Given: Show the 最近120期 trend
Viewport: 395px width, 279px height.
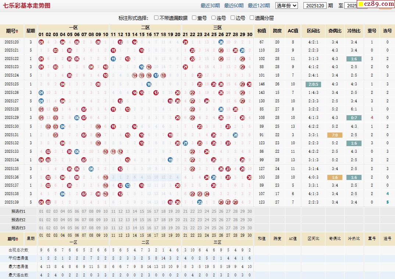Looking at the screenshot, I should pos(259,6).
